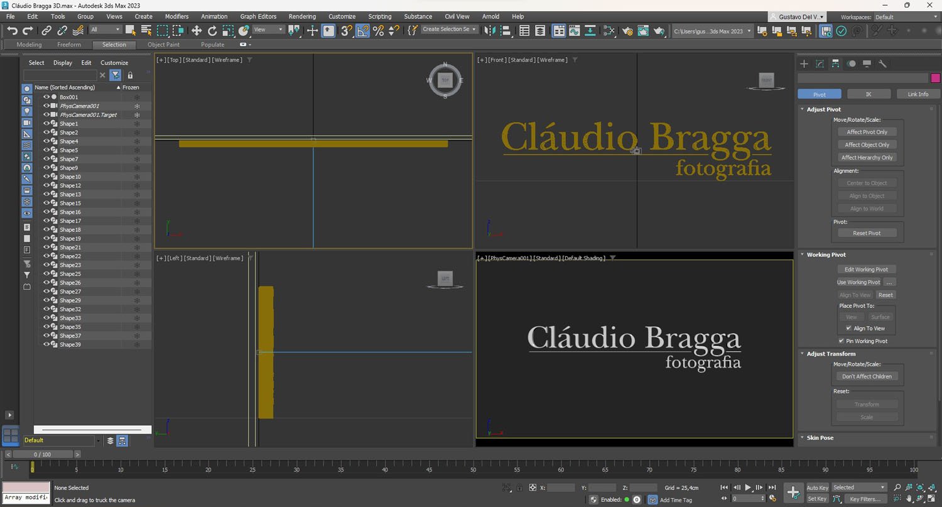This screenshot has width=942, height=507.
Task: Toggle Percent Snap icon
Action: coord(378,30)
